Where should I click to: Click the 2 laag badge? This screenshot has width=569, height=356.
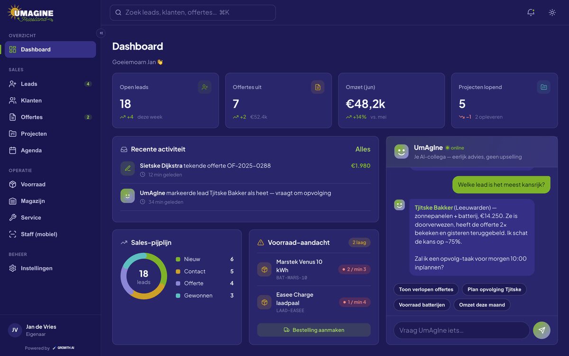coord(359,242)
